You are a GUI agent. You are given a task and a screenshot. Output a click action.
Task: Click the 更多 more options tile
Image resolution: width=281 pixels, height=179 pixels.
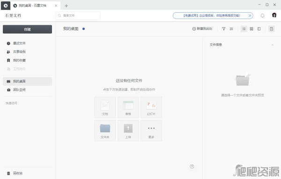pyautogui.click(x=151, y=131)
